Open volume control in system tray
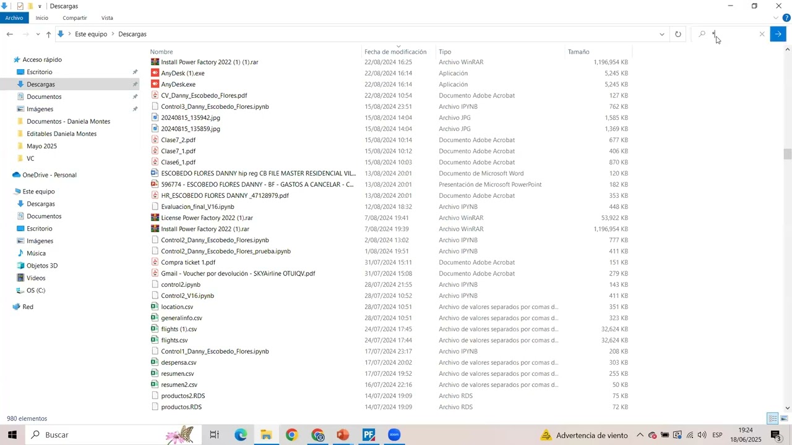Viewport: 792px width, 445px height. [x=702, y=435]
